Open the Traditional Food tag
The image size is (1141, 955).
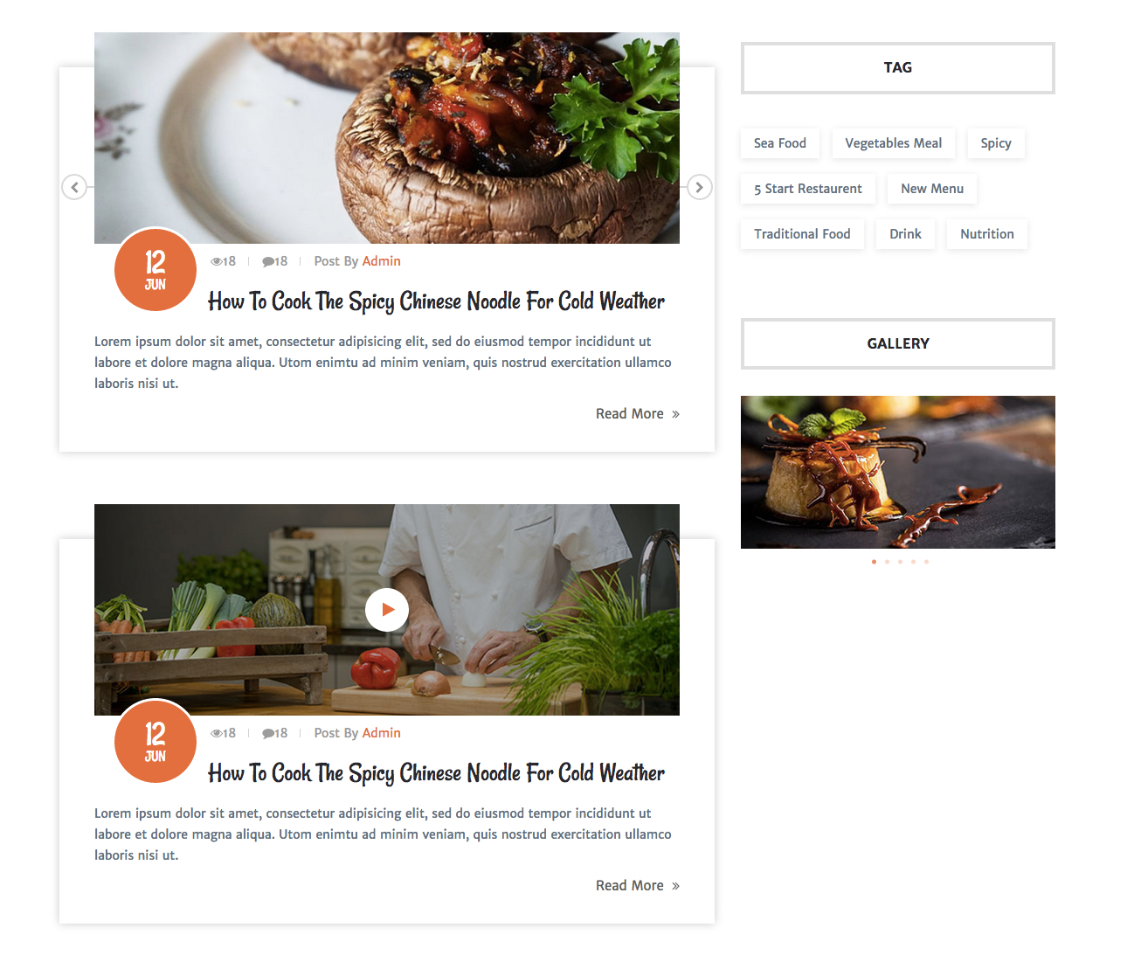[x=802, y=234]
